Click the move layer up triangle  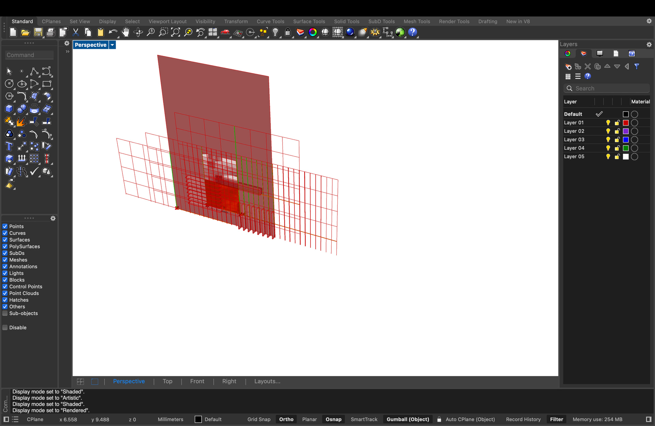(607, 67)
